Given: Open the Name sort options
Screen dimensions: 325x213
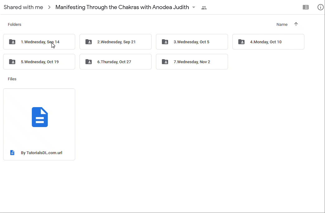Looking at the screenshot, I should pyautogui.click(x=282, y=24).
